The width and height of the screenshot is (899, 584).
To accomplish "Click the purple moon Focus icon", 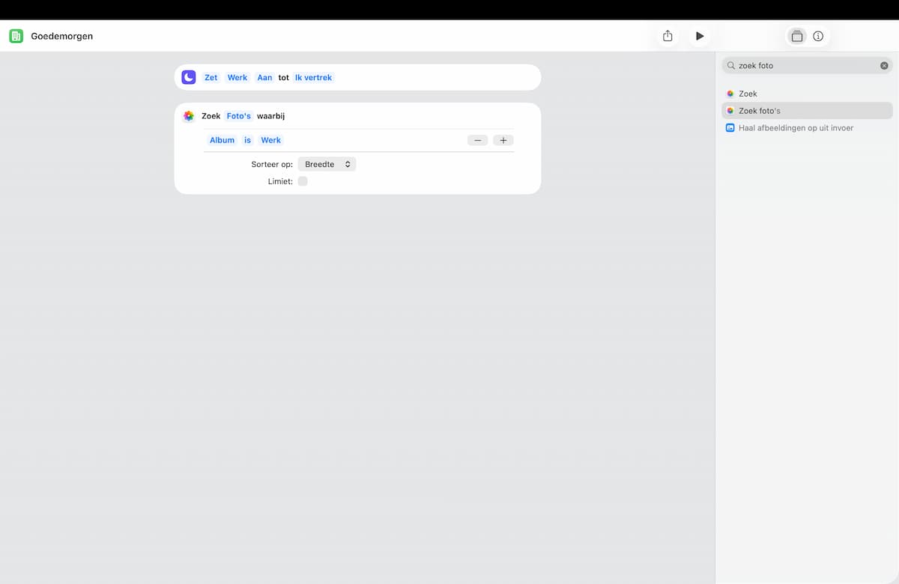I will coord(189,77).
